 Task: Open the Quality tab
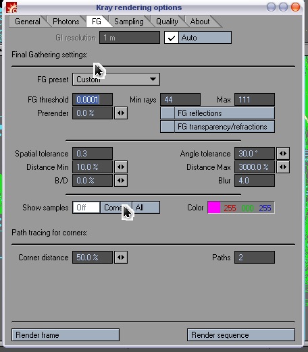tap(167, 22)
